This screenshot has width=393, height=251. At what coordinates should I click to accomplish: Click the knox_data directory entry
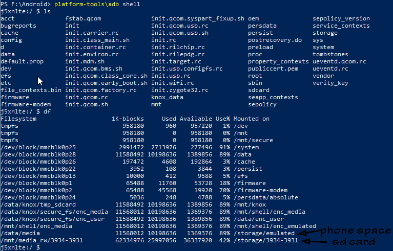(167, 97)
